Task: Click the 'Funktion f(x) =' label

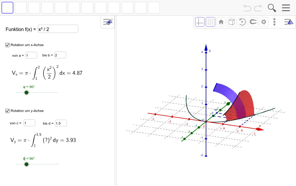Action: [x=21, y=29]
